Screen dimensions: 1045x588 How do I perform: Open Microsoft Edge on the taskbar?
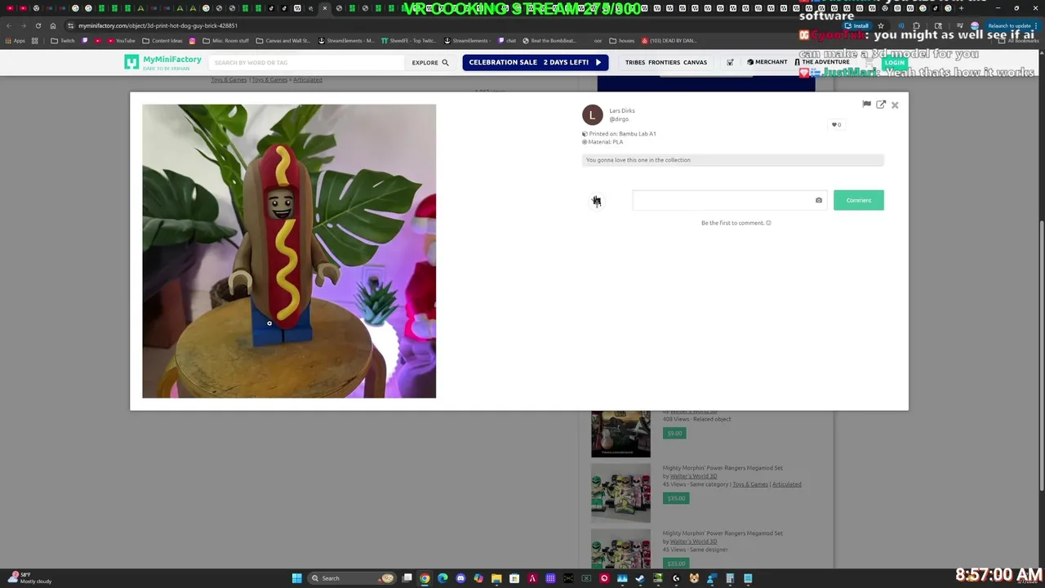pyautogui.click(x=442, y=578)
